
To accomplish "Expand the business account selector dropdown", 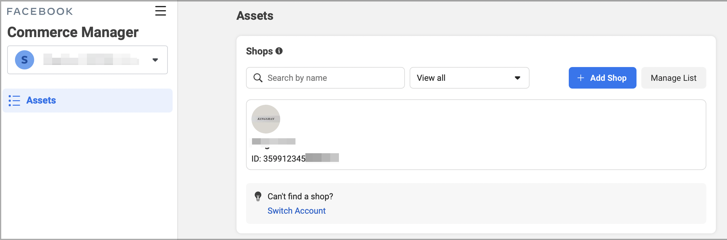I will (88, 60).
